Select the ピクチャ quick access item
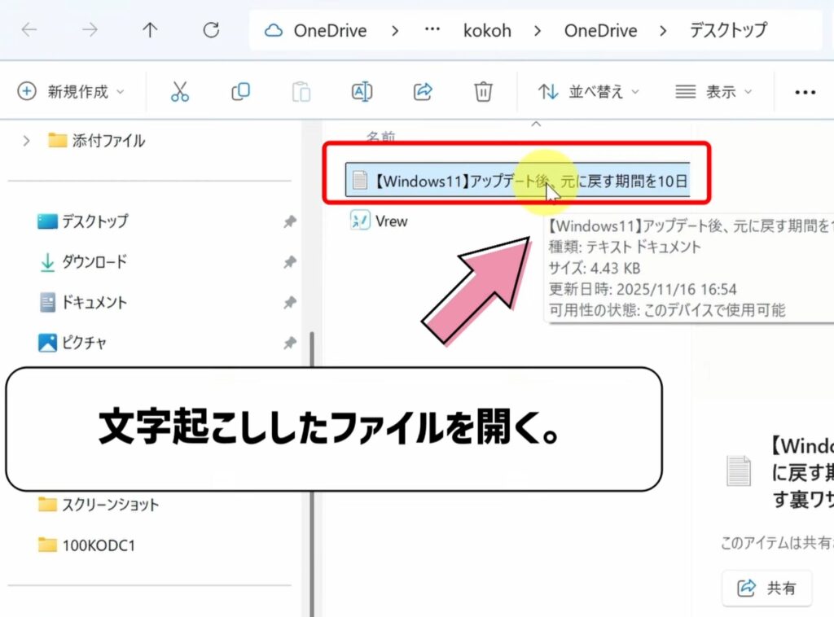 click(x=85, y=342)
